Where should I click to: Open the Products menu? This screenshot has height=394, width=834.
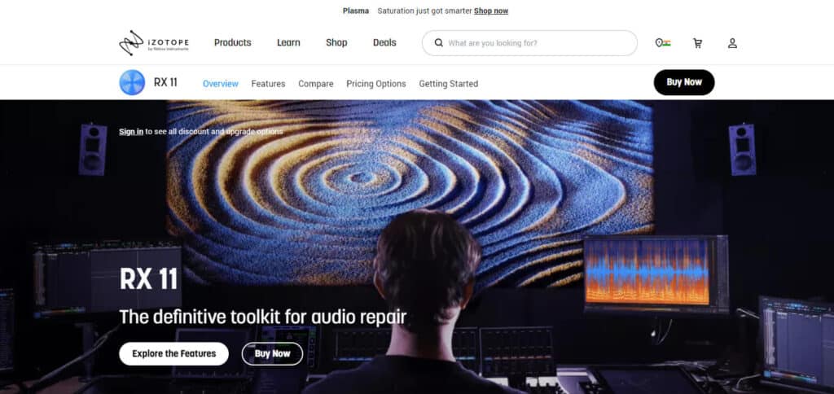point(232,42)
